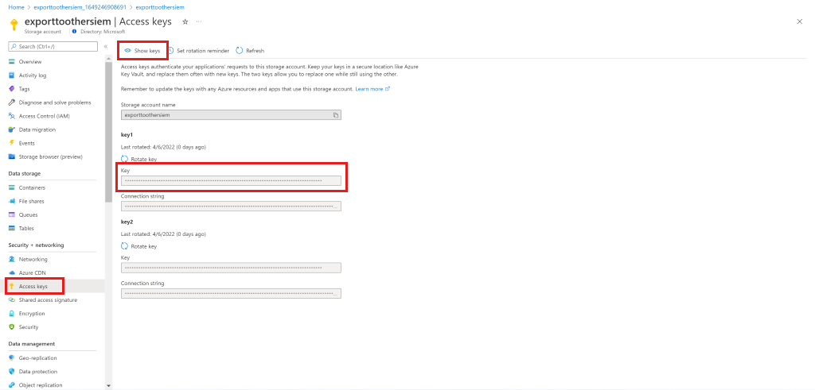
Task: Open the ellipsis more options
Action: coord(199,21)
